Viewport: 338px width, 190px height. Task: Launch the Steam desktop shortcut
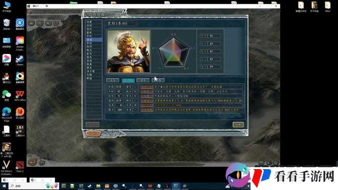[20, 60]
